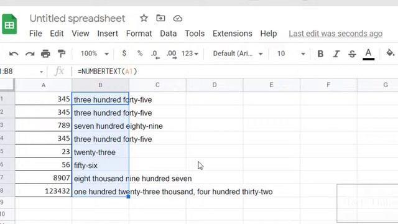Click the Print icon
398x224 pixels.
[x=45, y=54]
